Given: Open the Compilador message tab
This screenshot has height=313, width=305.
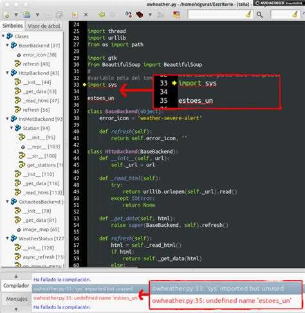Looking at the screenshot, I should 16,285.
